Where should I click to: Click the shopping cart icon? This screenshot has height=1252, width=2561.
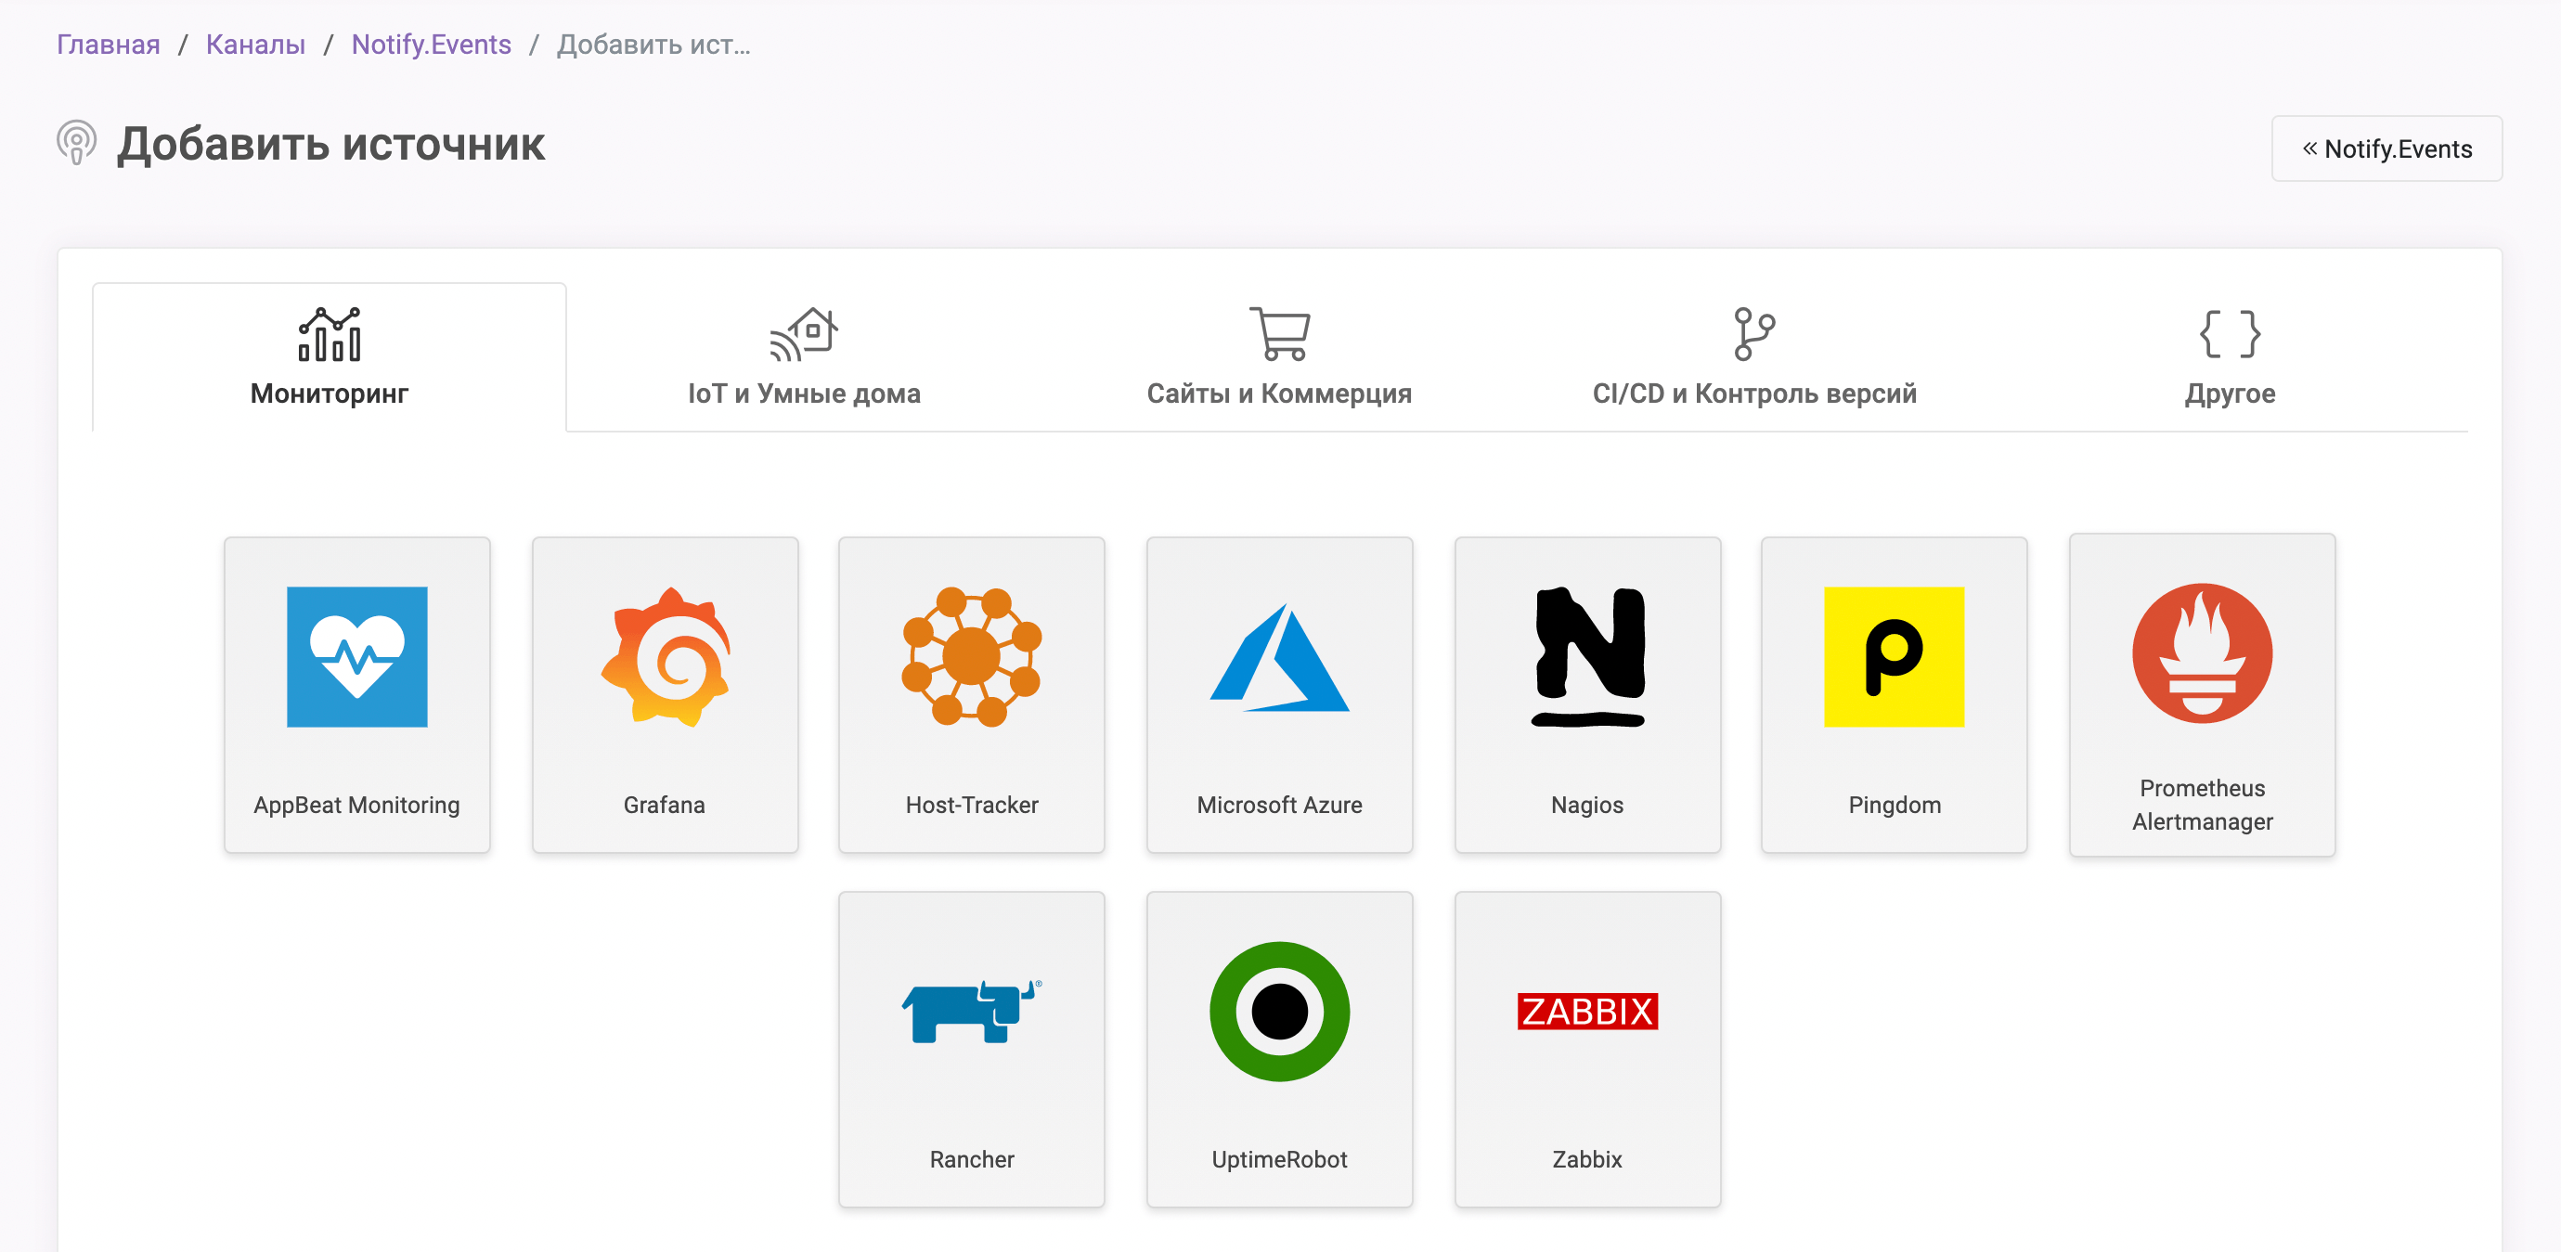(x=1279, y=334)
